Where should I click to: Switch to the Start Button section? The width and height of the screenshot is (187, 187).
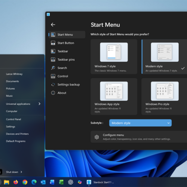click(x=67, y=43)
